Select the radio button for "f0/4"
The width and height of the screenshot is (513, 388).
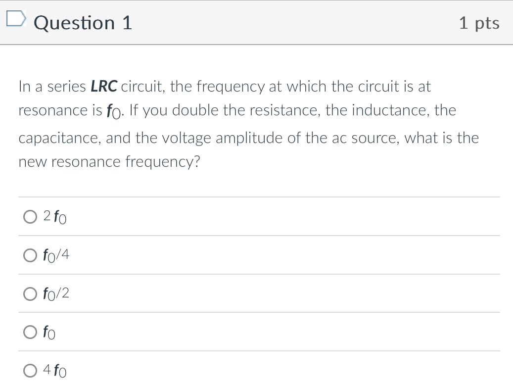(x=30, y=255)
